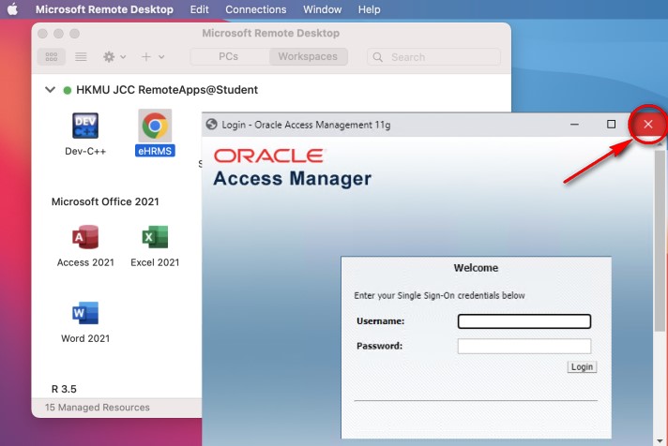
Task: Select the eHRMS Chrome icon
Action: pos(155,126)
